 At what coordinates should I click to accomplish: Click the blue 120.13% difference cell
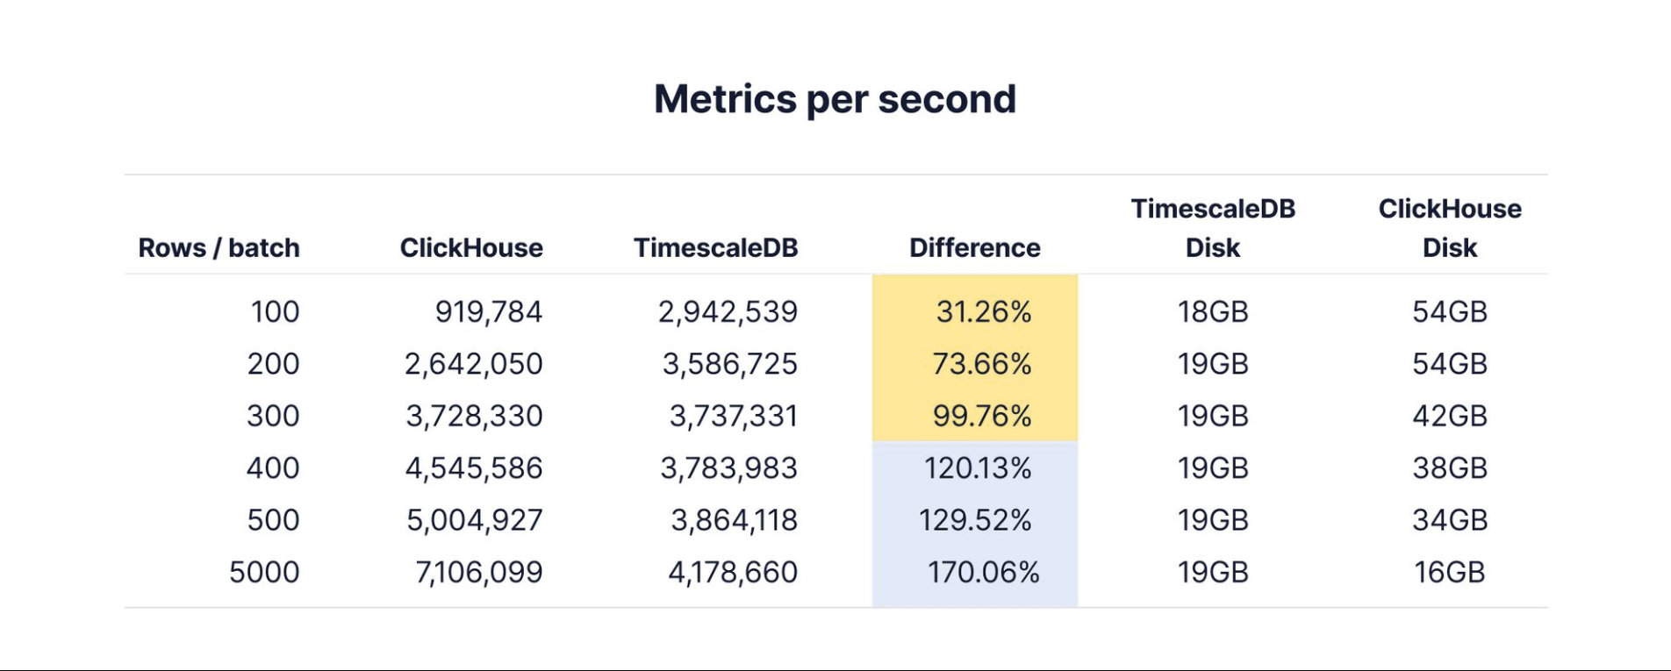(977, 468)
